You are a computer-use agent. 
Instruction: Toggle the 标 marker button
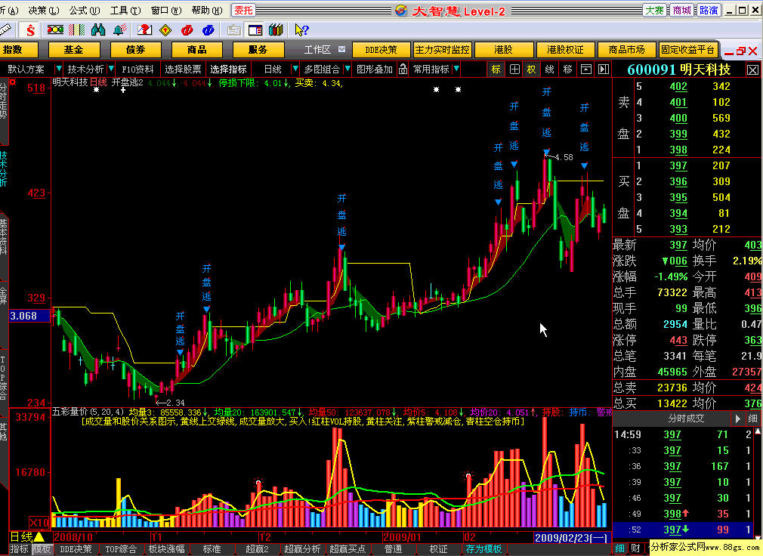[x=496, y=69]
